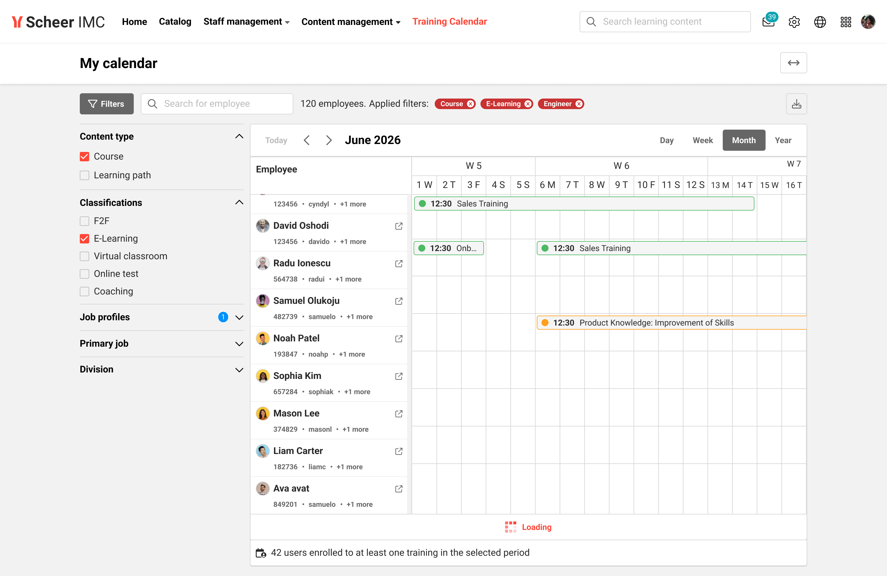
Task: Open Liam Carter's external profile link
Action: tap(399, 451)
